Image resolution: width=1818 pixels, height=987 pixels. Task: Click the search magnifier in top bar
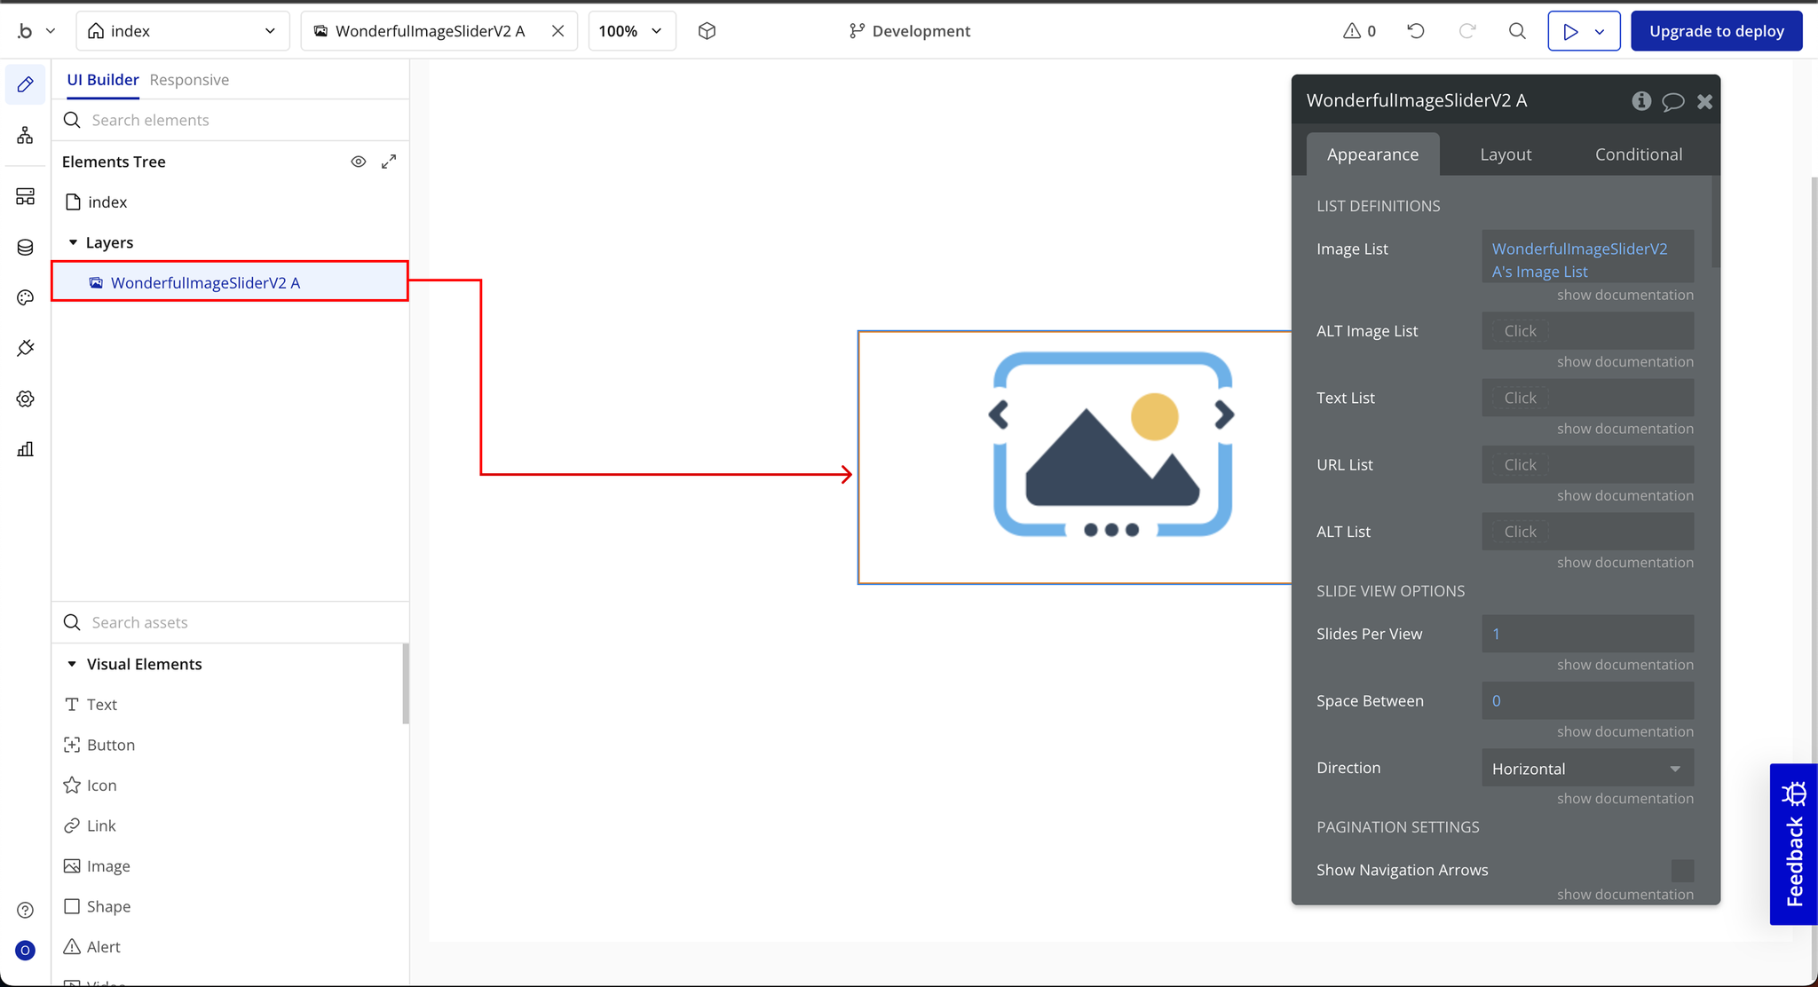(1517, 31)
